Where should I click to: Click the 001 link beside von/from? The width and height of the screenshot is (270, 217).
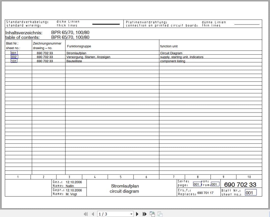point(215,184)
